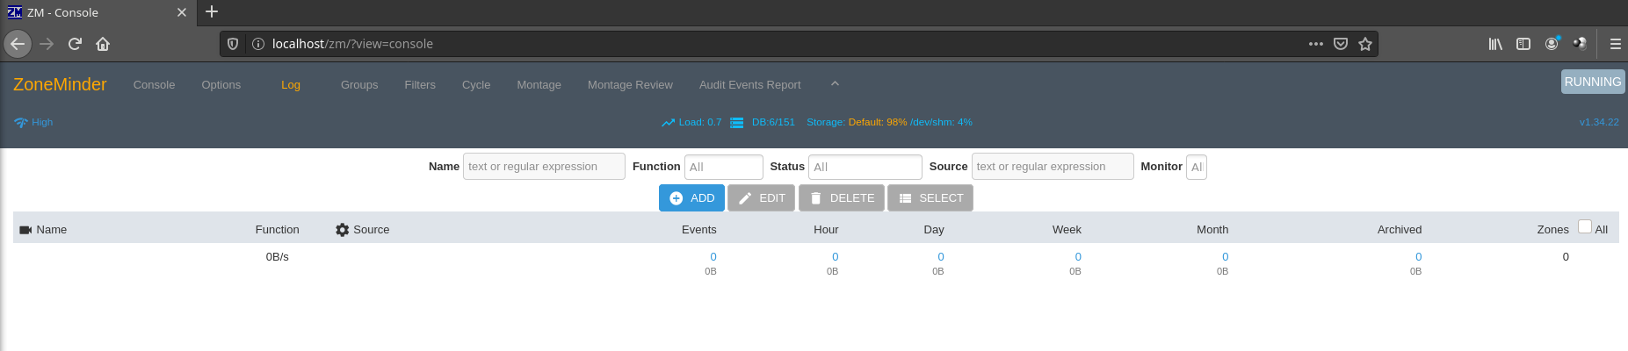Collapse the navbar with the chevron
1628x351 pixels.
835,84
